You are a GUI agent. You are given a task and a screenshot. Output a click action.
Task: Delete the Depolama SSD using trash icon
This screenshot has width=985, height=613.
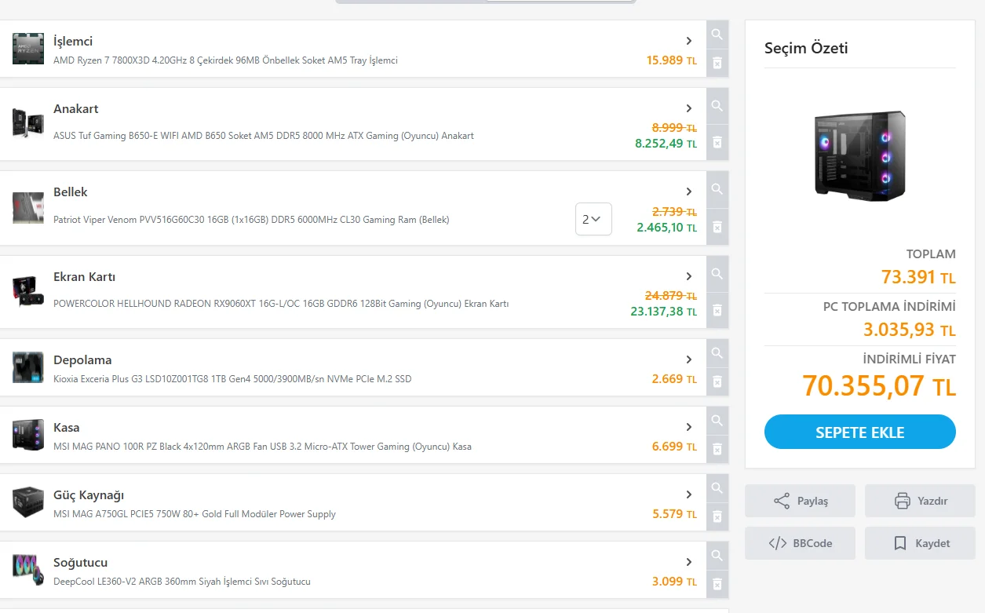tap(717, 381)
